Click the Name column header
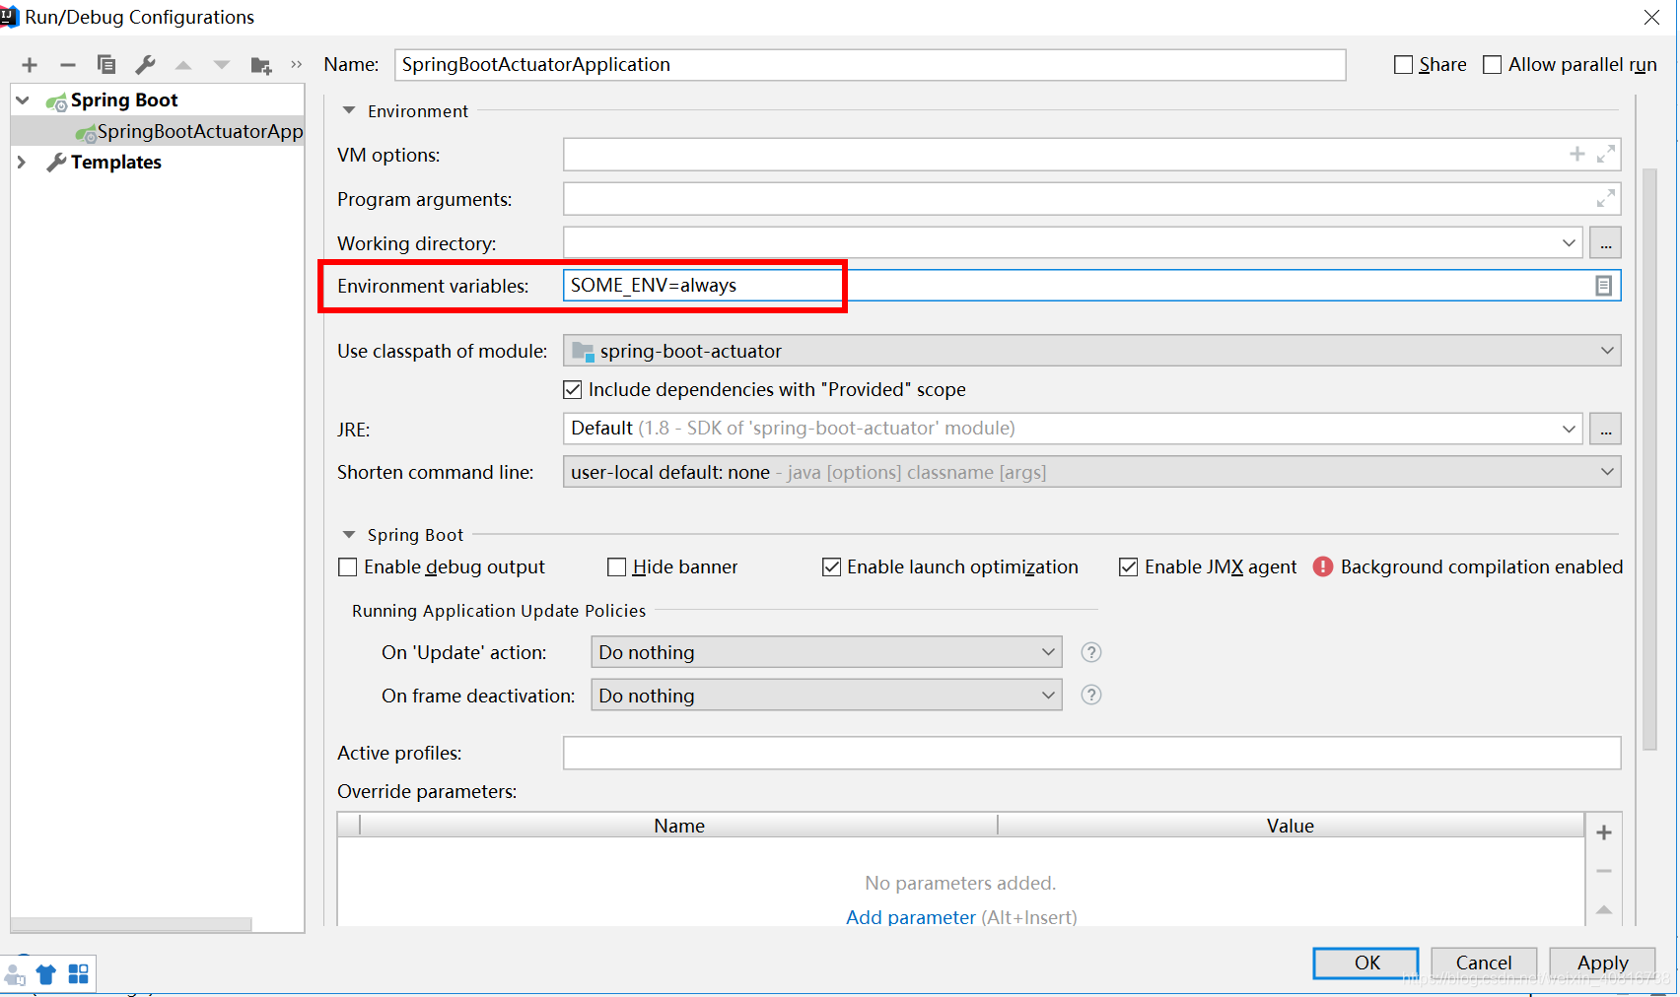Screen dimensions: 1680x997 pos(679,826)
